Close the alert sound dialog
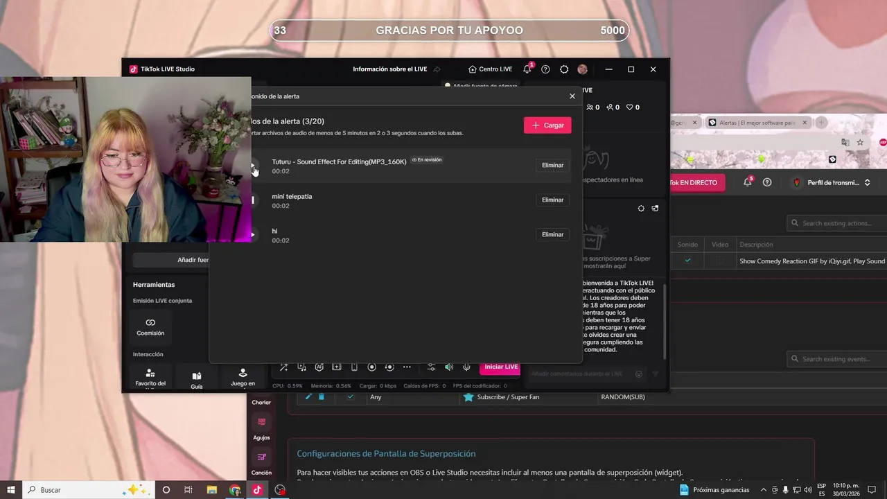This screenshot has height=499, width=887. pos(572,96)
